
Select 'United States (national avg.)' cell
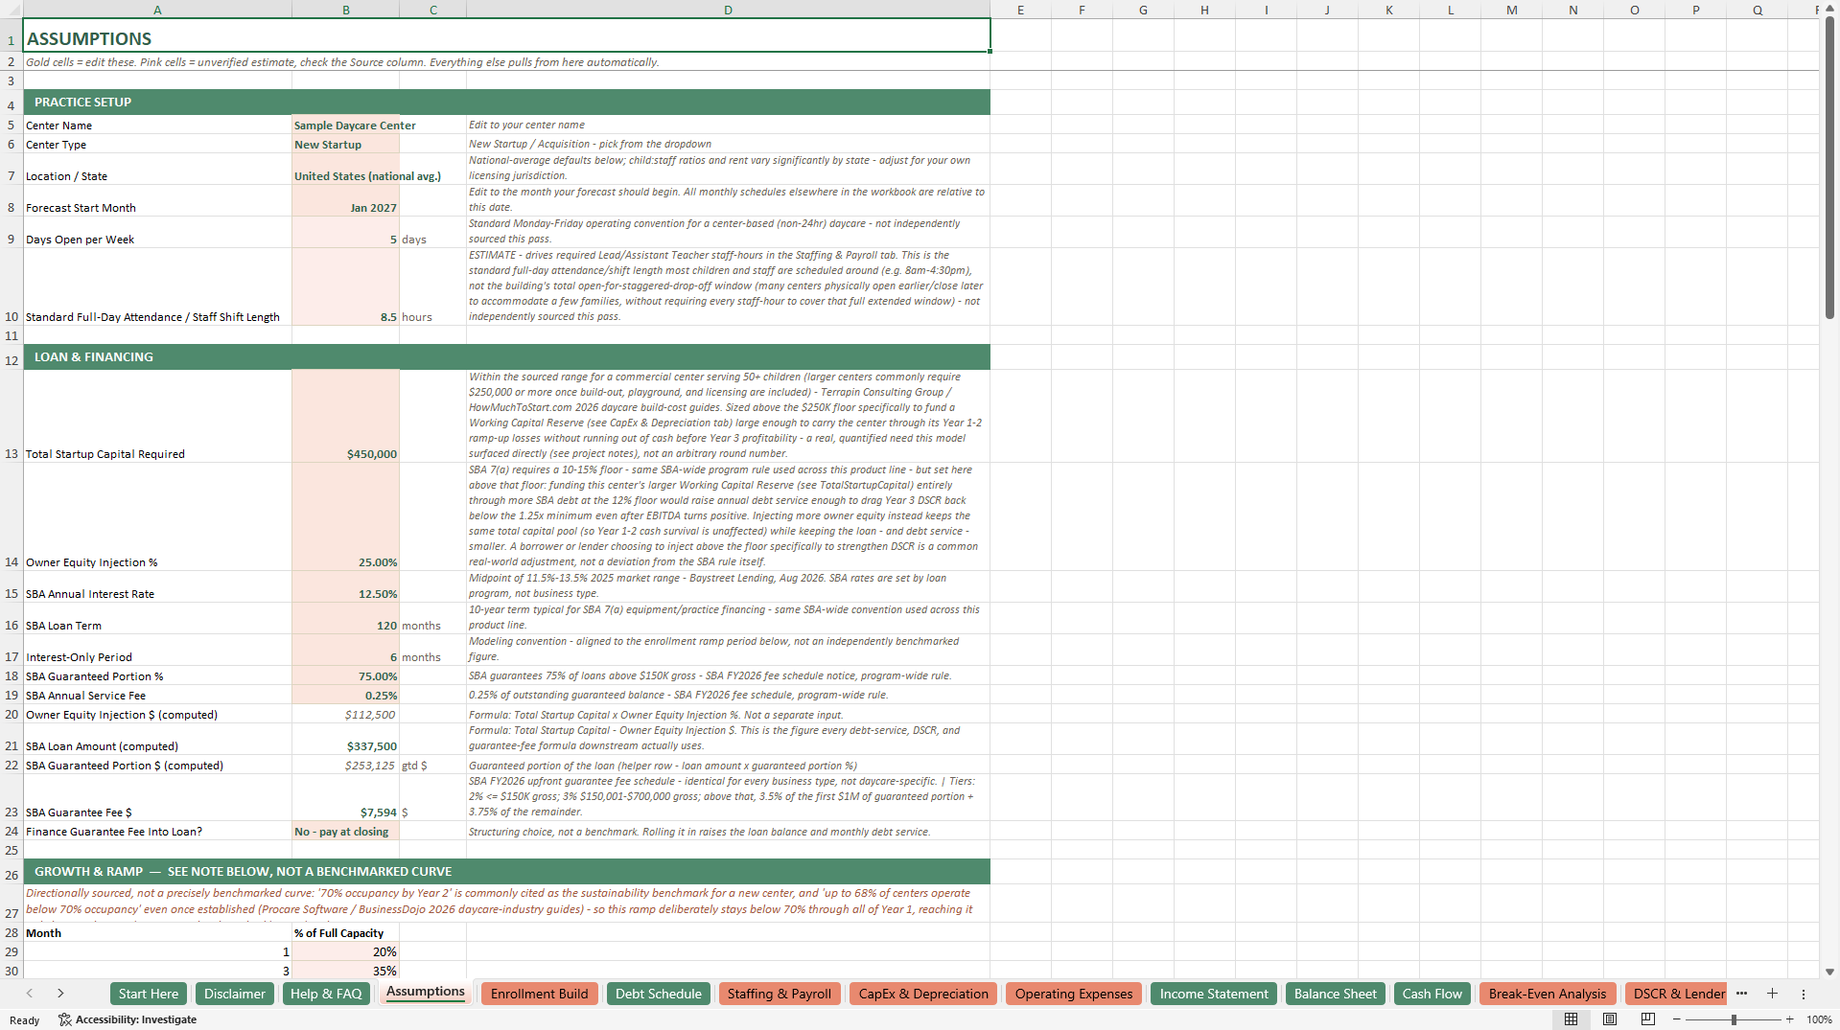tap(345, 170)
